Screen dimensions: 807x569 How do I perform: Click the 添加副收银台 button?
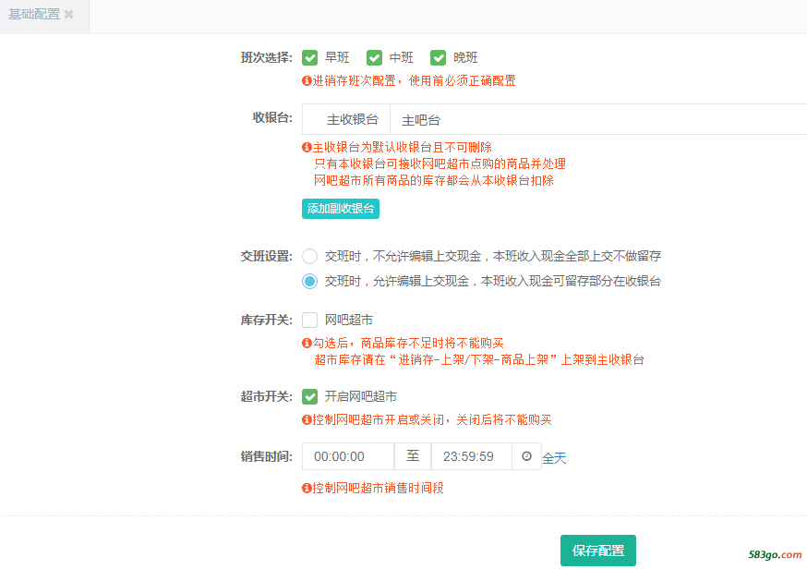341,209
